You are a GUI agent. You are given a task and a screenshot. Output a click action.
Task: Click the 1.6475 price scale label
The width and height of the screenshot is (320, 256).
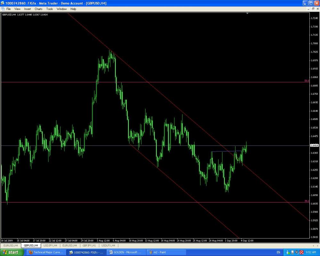[x=314, y=136]
